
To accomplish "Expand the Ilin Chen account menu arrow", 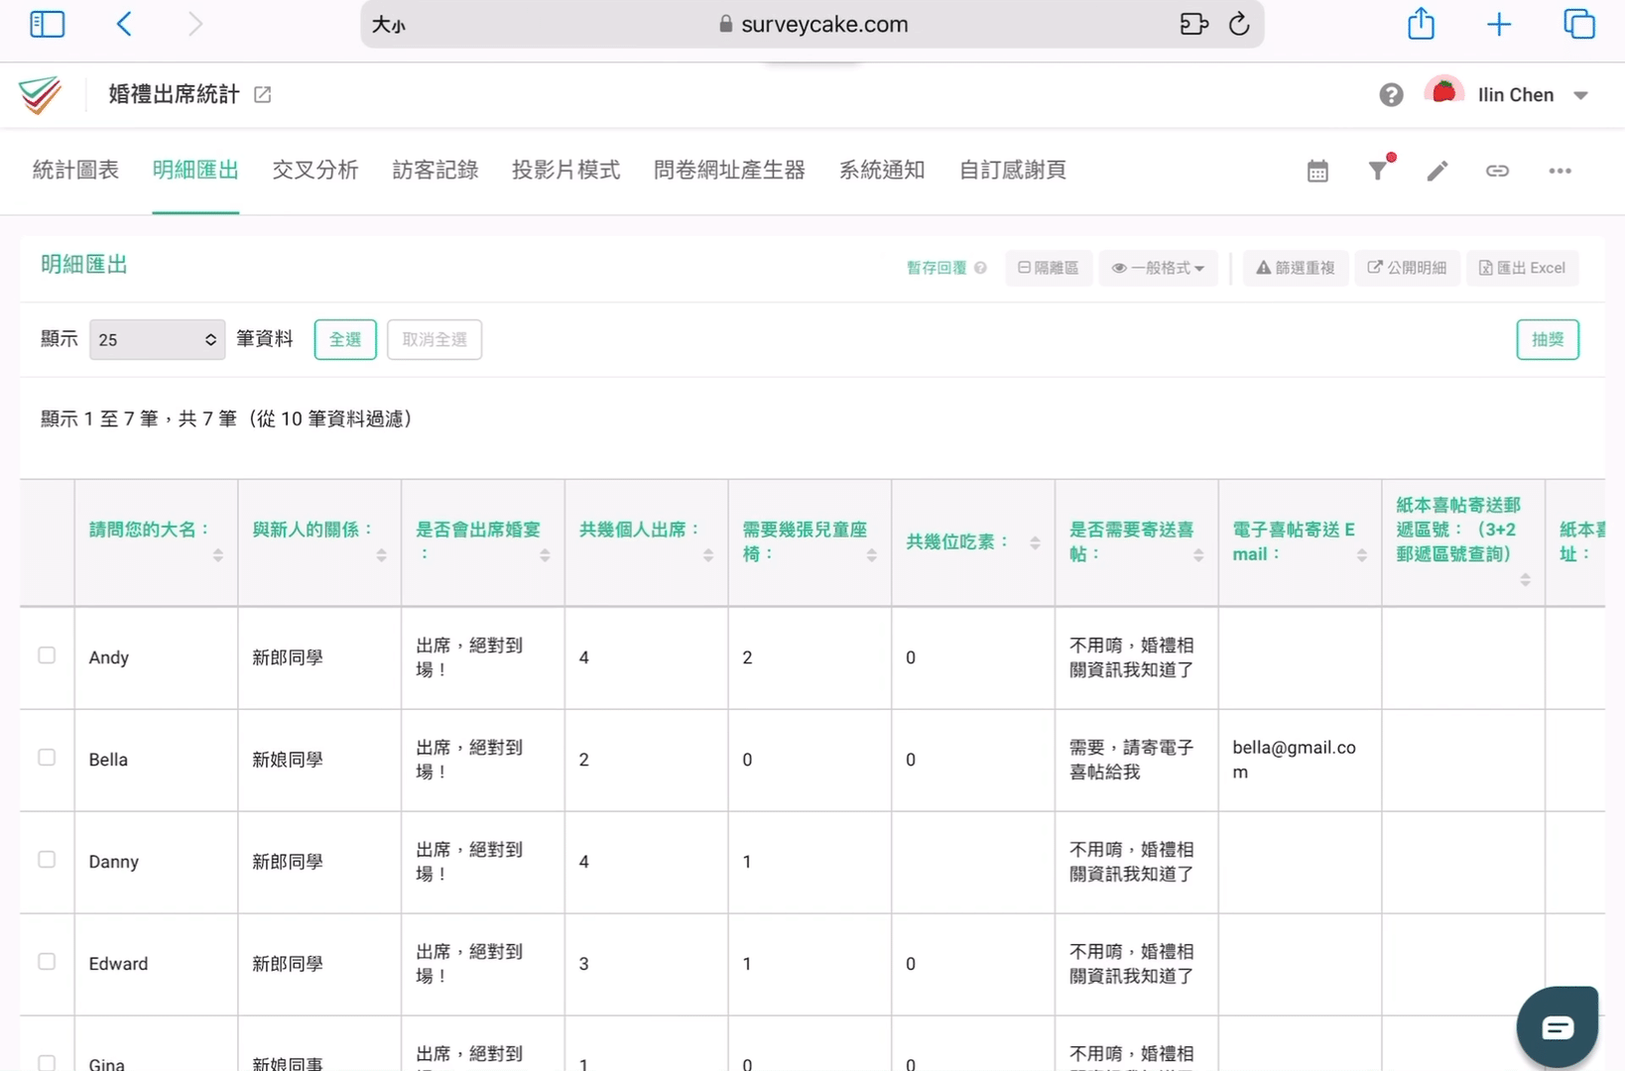I will coord(1581,95).
